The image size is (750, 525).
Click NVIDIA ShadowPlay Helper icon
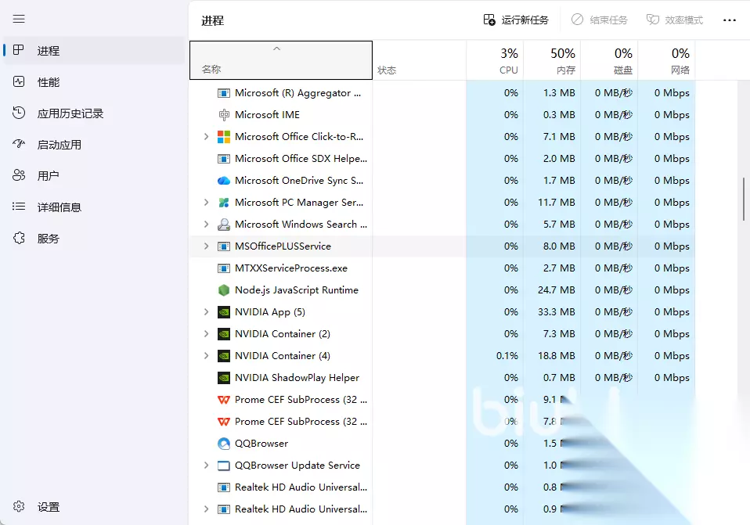point(223,378)
